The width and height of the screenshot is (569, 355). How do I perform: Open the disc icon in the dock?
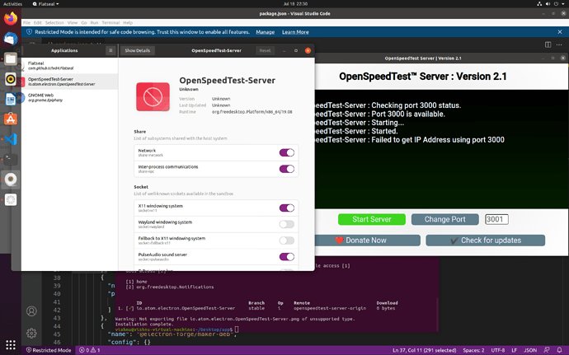(11, 179)
